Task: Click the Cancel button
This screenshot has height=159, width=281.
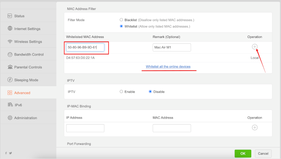Action: click(x=263, y=153)
